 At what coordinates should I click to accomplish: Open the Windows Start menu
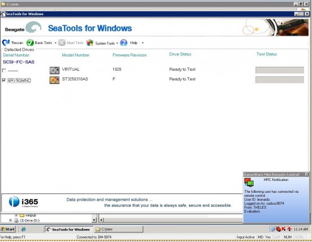click(x=8, y=230)
